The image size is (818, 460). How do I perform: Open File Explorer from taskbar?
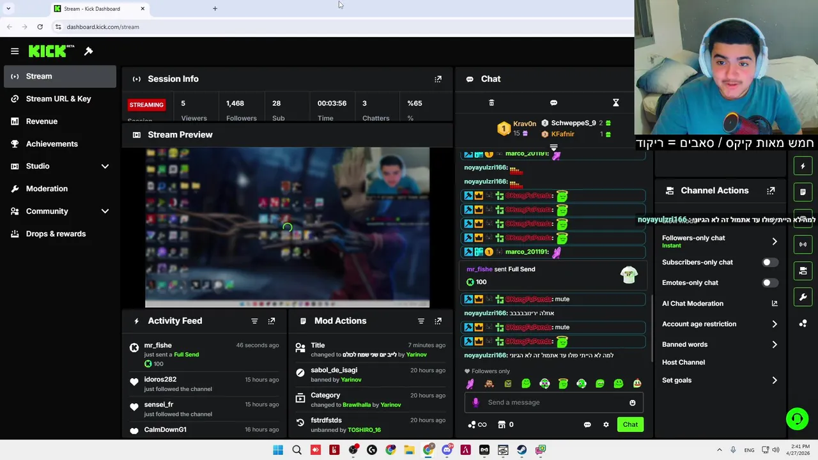click(409, 450)
